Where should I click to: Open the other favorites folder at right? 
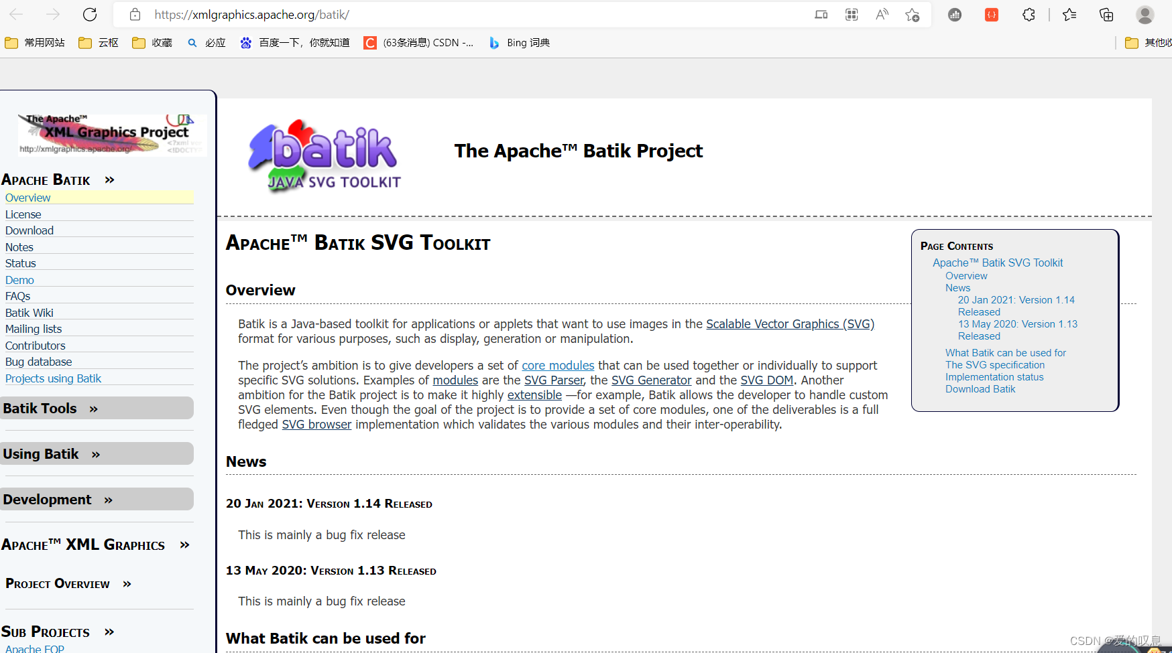click(1148, 43)
